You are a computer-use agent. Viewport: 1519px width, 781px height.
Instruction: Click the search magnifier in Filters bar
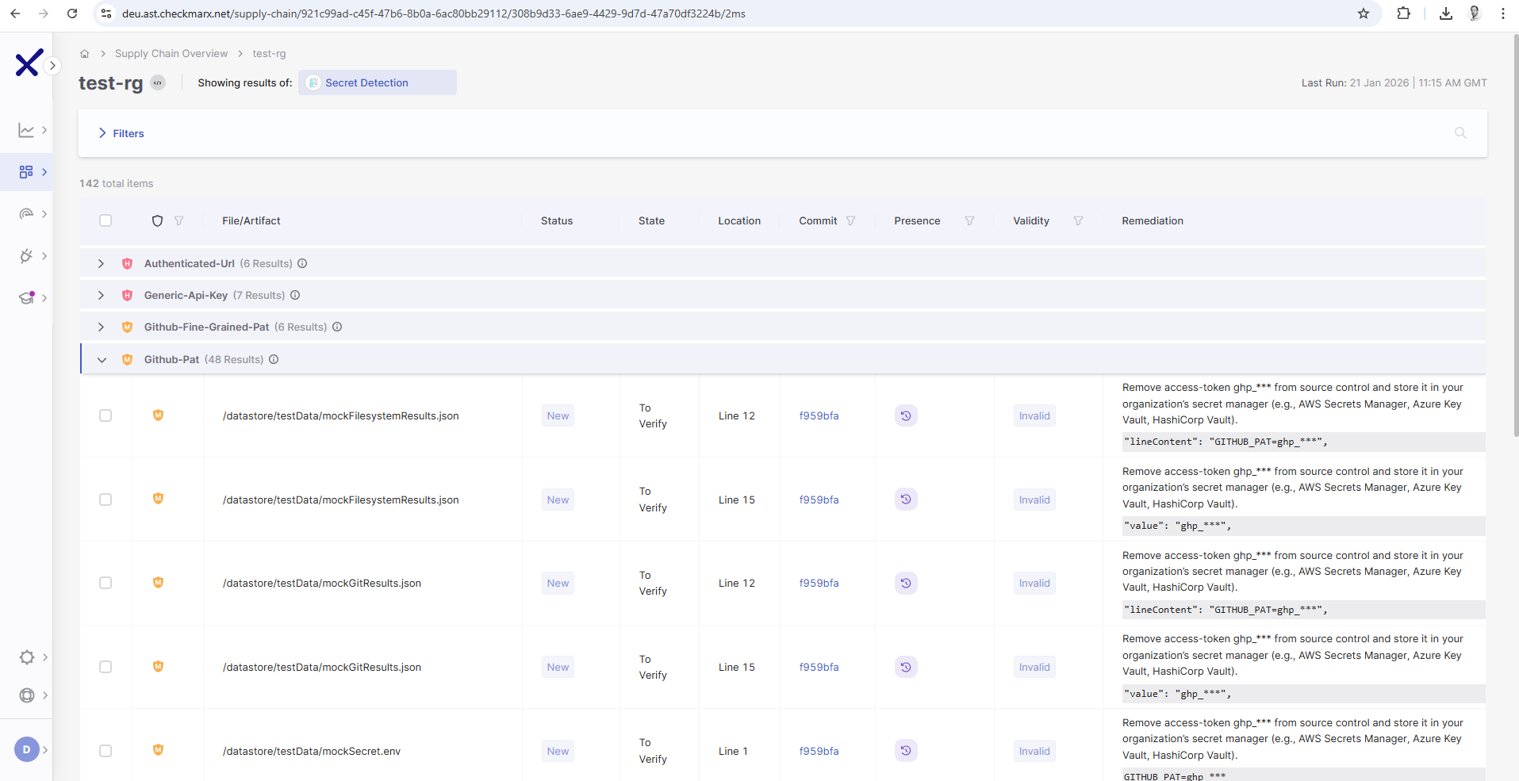coord(1460,133)
